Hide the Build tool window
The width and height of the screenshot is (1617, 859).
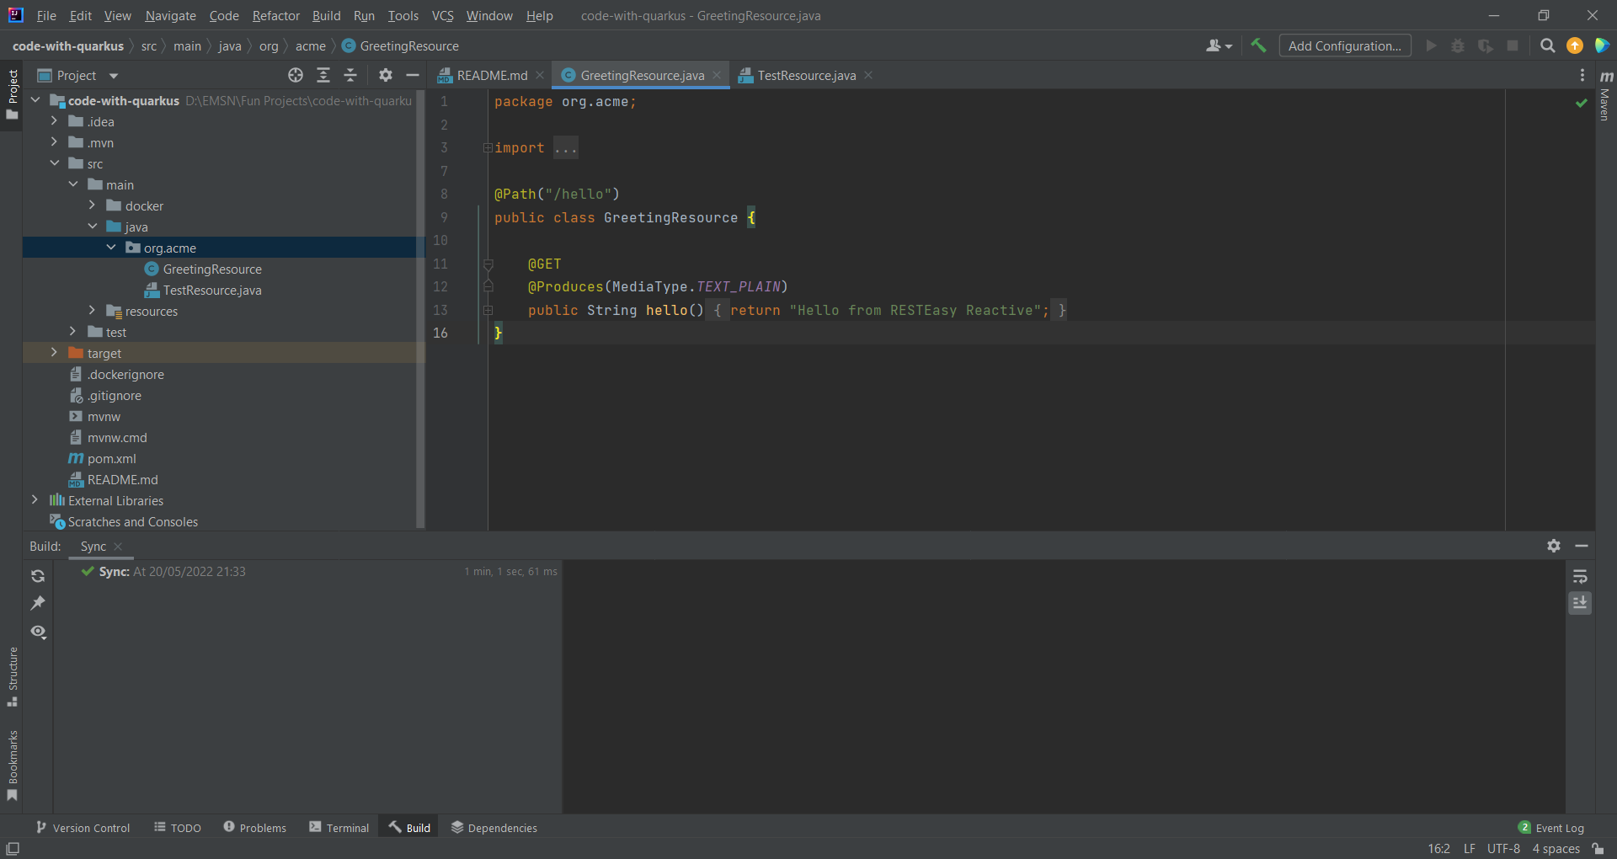(x=1582, y=546)
